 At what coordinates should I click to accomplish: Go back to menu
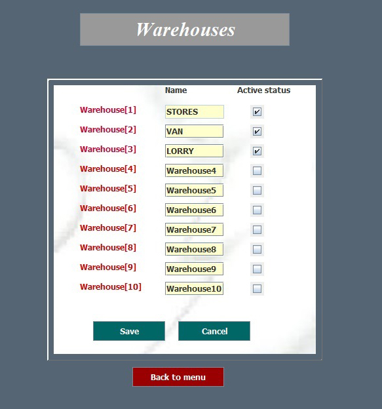point(178,377)
